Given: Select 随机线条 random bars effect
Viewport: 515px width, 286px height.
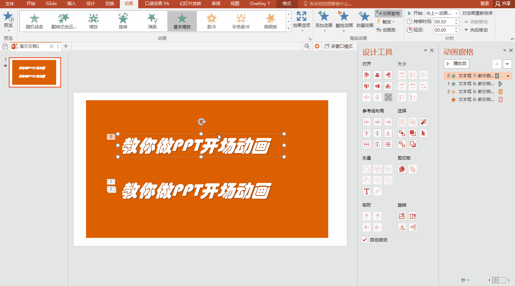Looking at the screenshot, I should (x=35, y=21).
